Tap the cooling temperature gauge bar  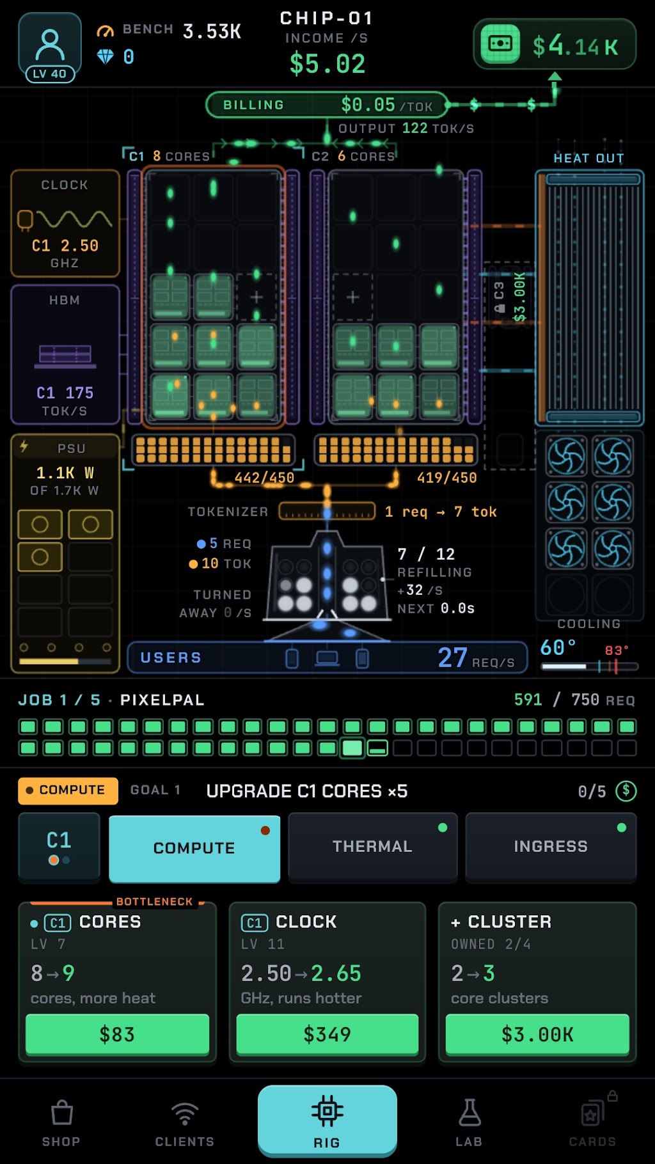(589, 666)
